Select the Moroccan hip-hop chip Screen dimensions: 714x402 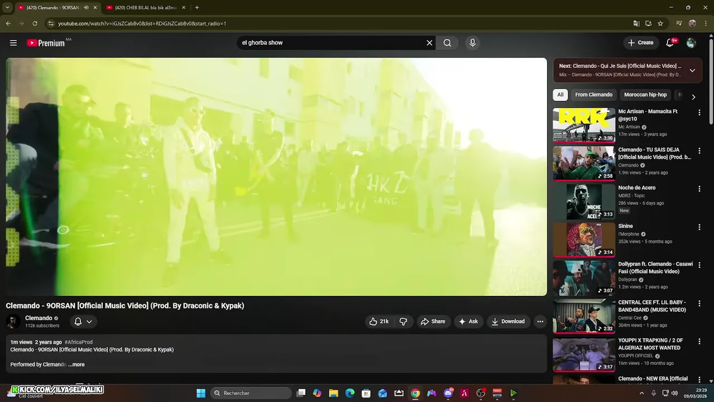click(x=645, y=95)
